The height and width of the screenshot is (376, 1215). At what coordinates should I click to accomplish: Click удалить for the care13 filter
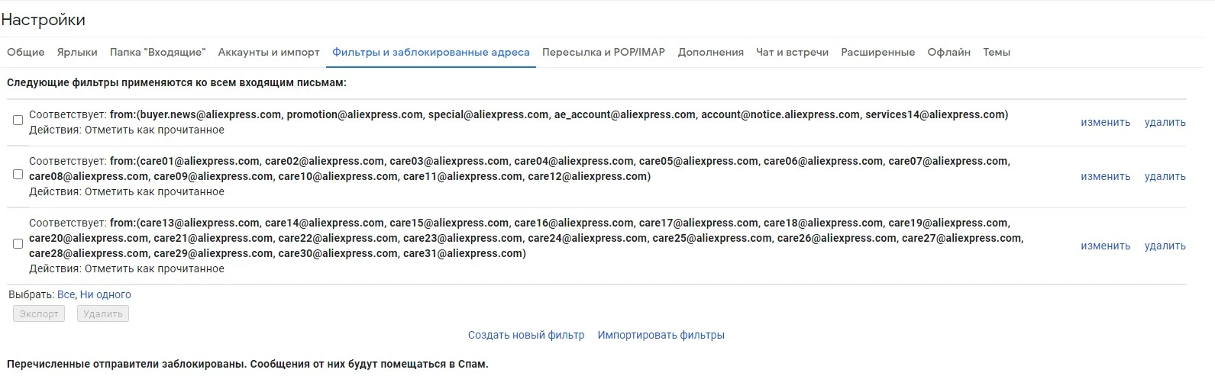click(x=1165, y=246)
